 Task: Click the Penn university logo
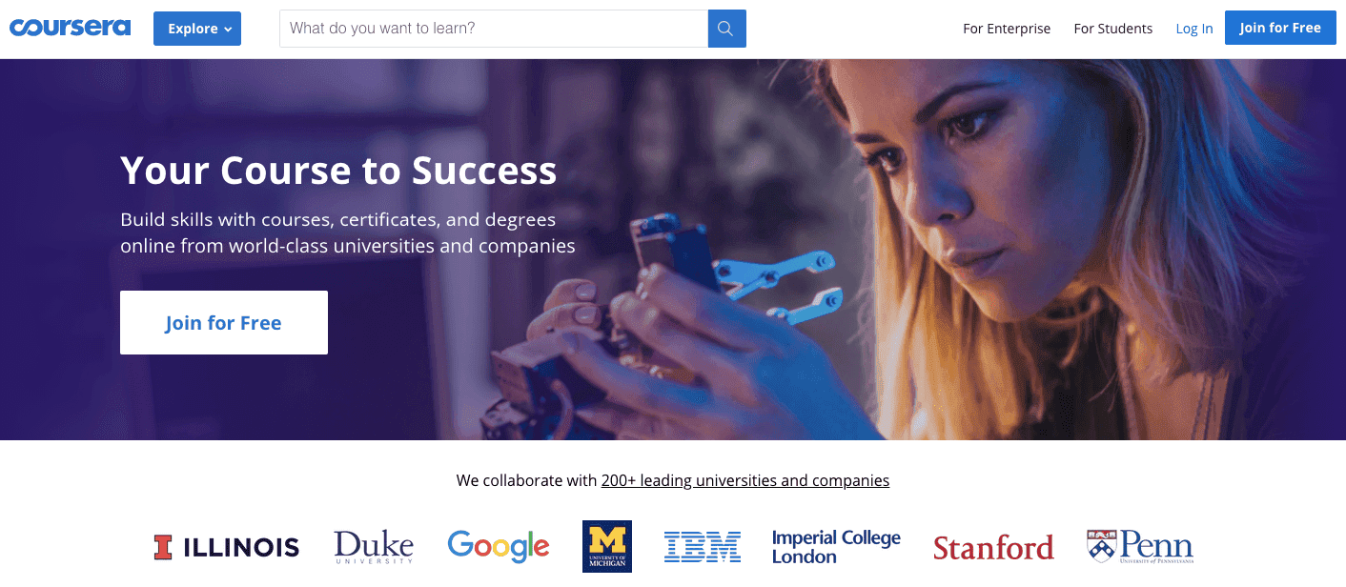coord(1139,544)
